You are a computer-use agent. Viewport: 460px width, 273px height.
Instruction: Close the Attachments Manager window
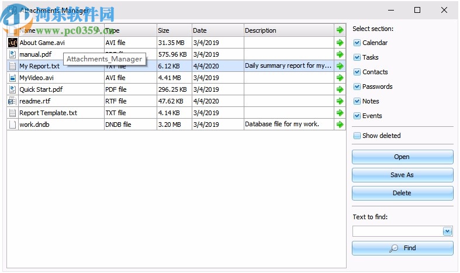point(444,10)
